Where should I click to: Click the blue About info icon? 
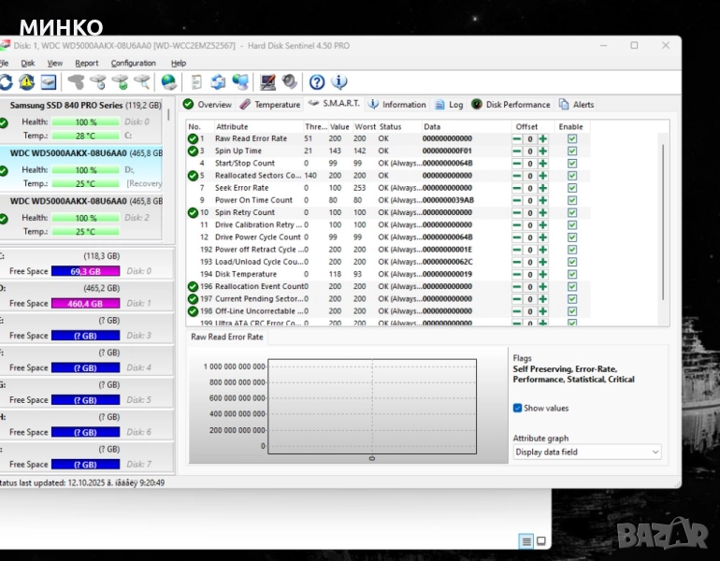click(x=339, y=82)
